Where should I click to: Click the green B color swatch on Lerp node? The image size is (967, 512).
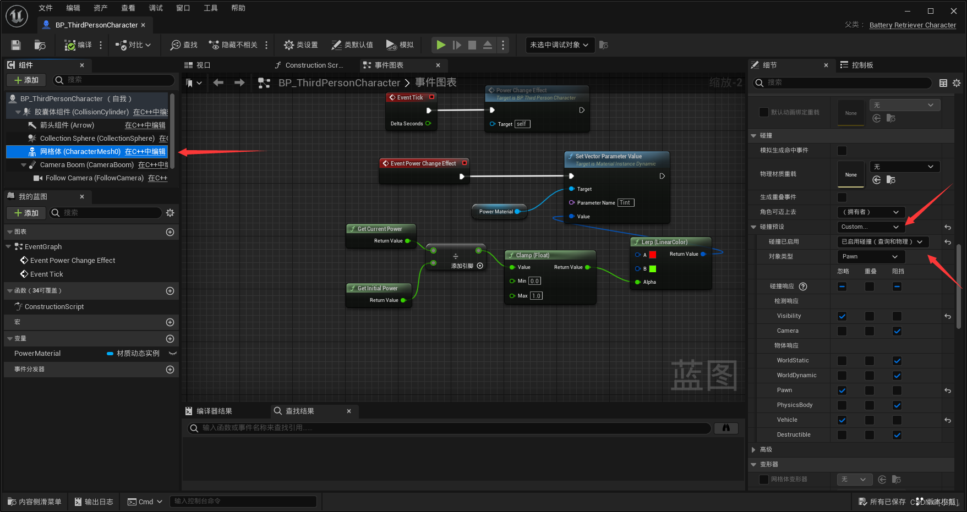(x=652, y=269)
